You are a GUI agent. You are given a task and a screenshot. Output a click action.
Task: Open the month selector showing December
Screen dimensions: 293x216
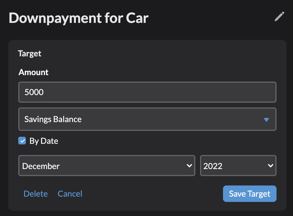point(106,166)
